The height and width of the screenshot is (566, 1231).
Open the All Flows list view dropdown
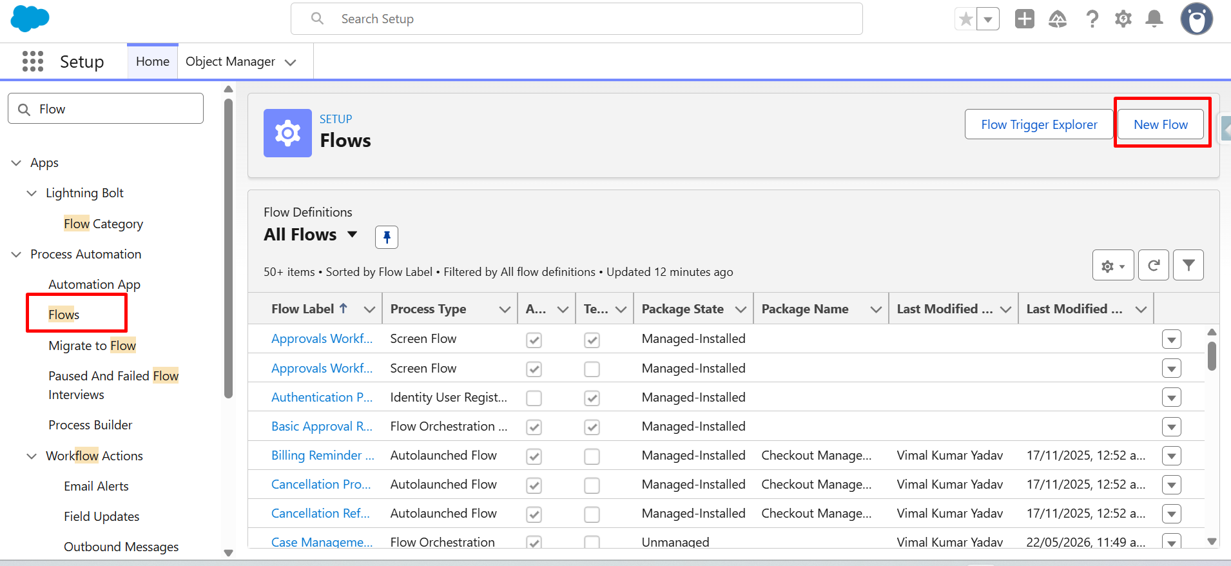tap(352, 235)
